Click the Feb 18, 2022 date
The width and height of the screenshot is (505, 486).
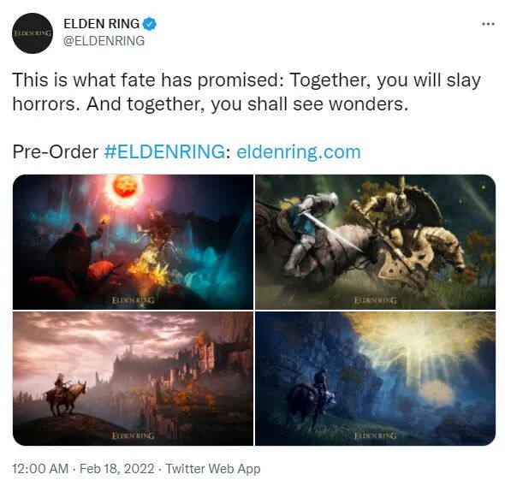pos(117,469)
